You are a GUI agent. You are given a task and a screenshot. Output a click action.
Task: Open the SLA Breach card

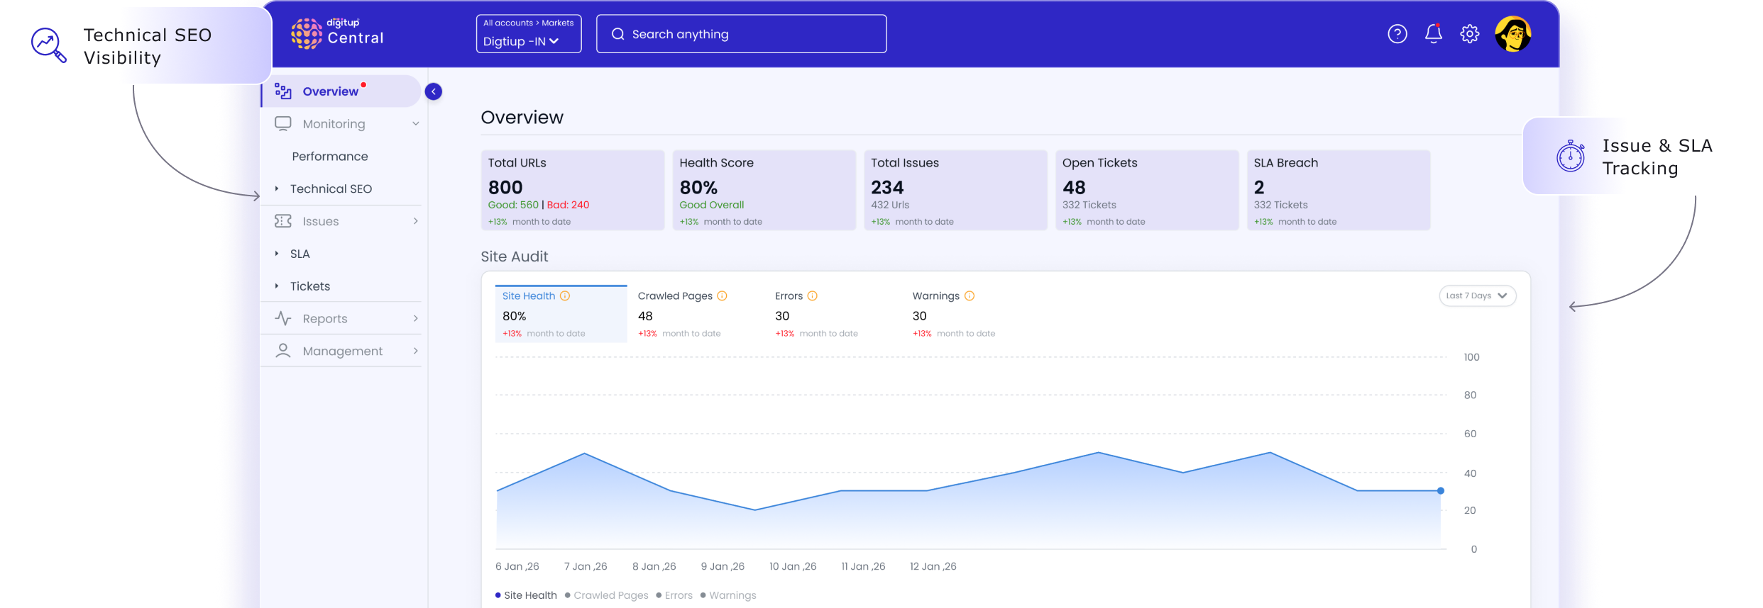[x=1339, y=190]
